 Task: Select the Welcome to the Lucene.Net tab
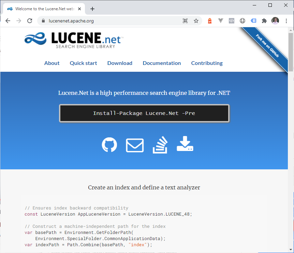click(44, 9)
